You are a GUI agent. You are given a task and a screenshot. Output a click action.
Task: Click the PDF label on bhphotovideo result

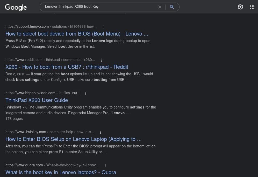[75, 93]
